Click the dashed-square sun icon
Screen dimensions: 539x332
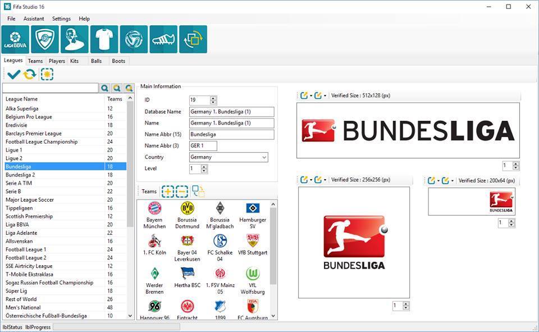tap(47, 74)
